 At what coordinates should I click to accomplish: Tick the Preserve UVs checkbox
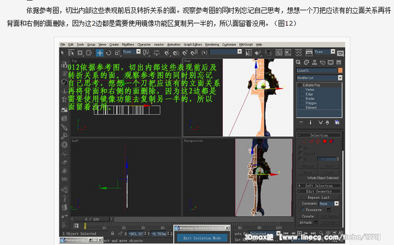[x=303, y=210]
